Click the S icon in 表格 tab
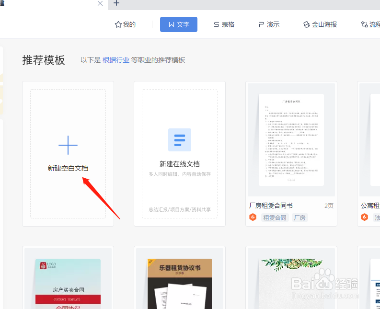 pyautogui.click(x=217, y=24)
